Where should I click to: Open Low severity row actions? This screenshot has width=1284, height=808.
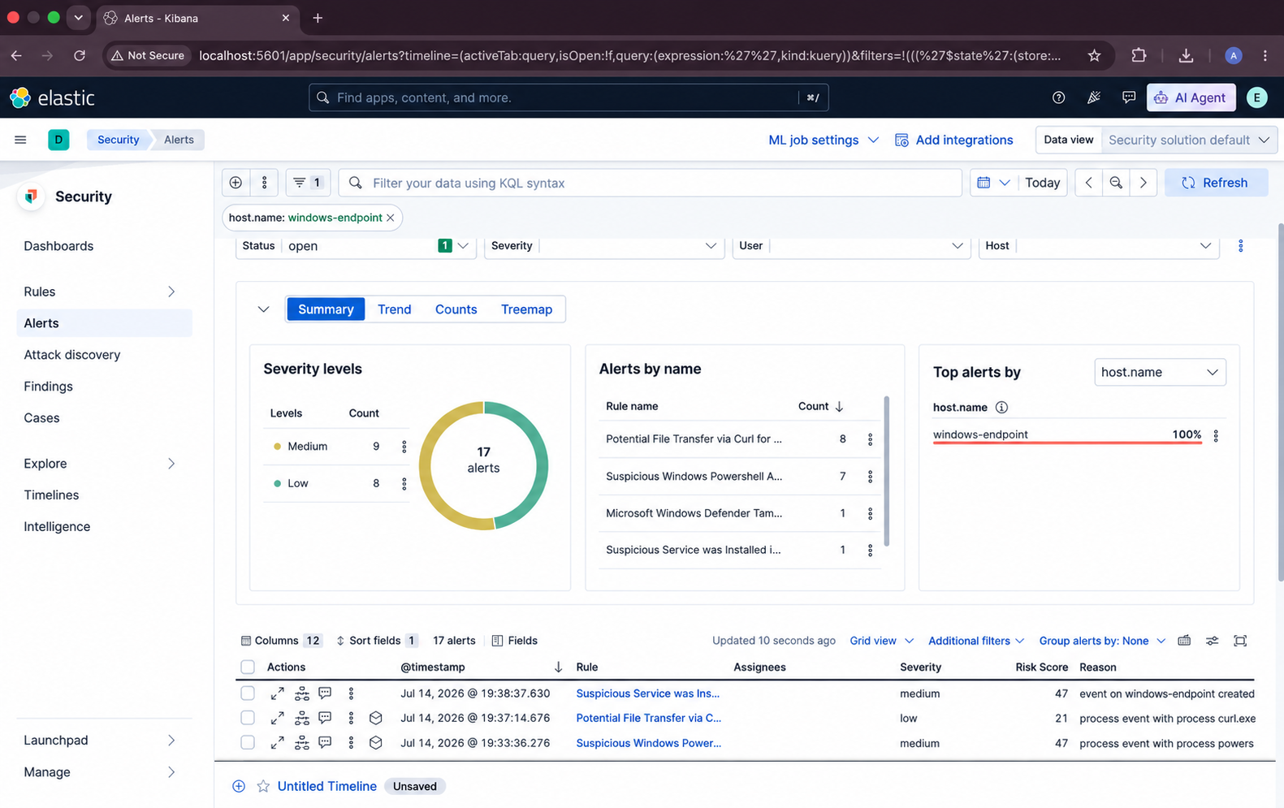point(404,483)
